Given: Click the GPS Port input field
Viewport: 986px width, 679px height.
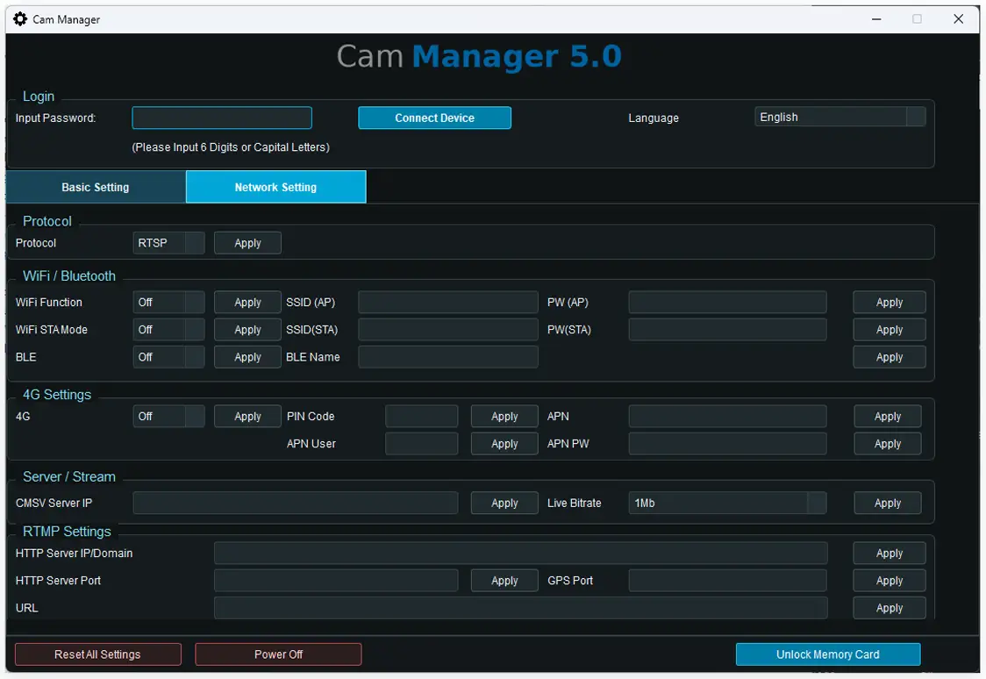Looking at the screenshot, I should coord(727,581).
